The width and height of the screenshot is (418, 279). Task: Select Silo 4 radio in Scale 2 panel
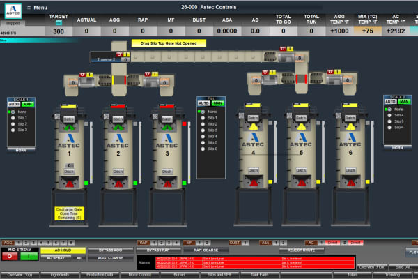(389, 115)
